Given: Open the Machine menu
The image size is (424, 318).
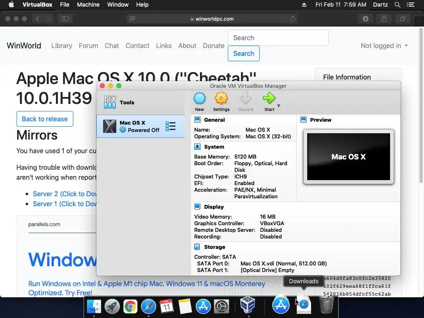Looking at the screenshot, I should point(88,5).
